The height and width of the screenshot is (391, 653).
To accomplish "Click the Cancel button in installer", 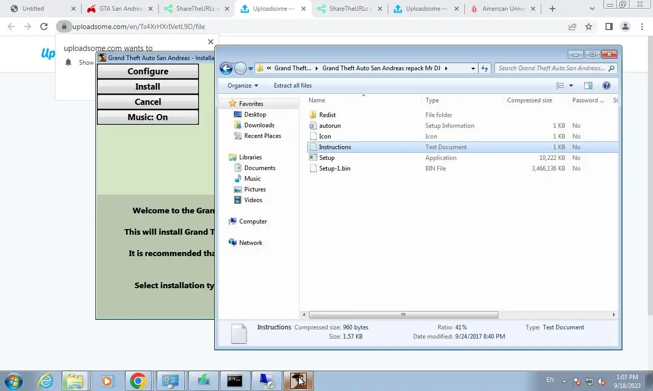I will pyautogui.click(x=148, y=102).
